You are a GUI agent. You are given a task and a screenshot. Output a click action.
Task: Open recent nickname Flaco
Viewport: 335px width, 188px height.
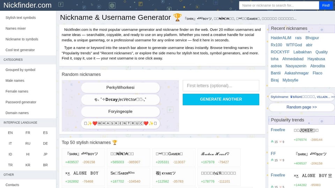pyautogui.click(x=318, y=73)
